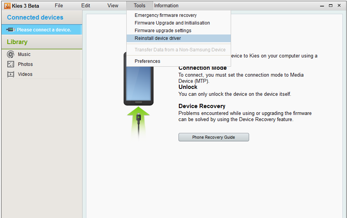Viewport: 347px width, 218px height.
Task: Select the Videos library icon
Action: coord(11,74)
